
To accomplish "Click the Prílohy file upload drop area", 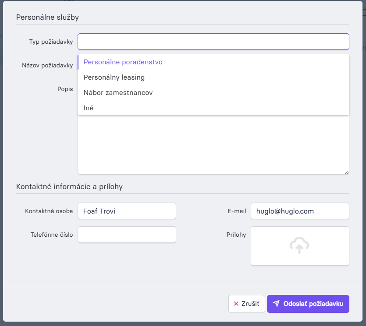I will click(300, 246).
